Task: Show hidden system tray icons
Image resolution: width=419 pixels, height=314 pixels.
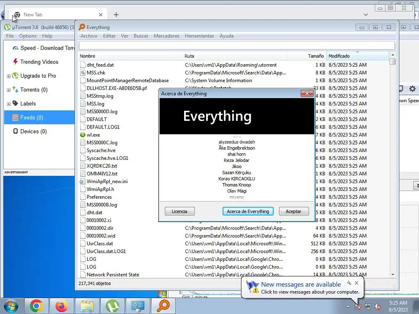Action: [348, 307]
